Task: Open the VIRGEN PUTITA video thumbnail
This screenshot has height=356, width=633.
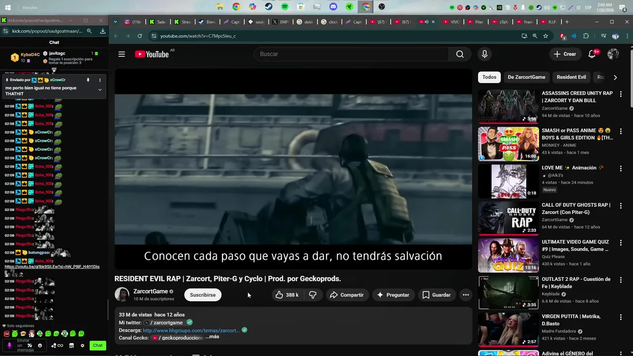Action: click(508, 329)
